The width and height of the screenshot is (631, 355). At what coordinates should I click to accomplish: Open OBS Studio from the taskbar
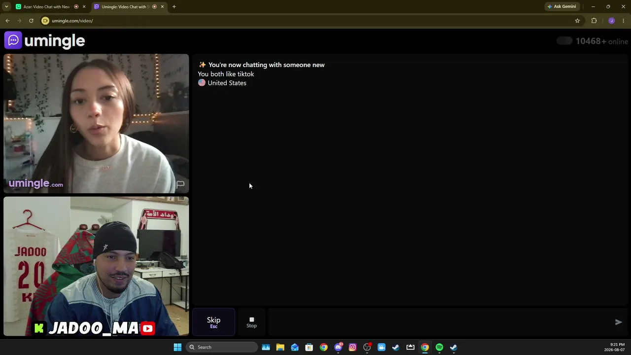point(367,347)
